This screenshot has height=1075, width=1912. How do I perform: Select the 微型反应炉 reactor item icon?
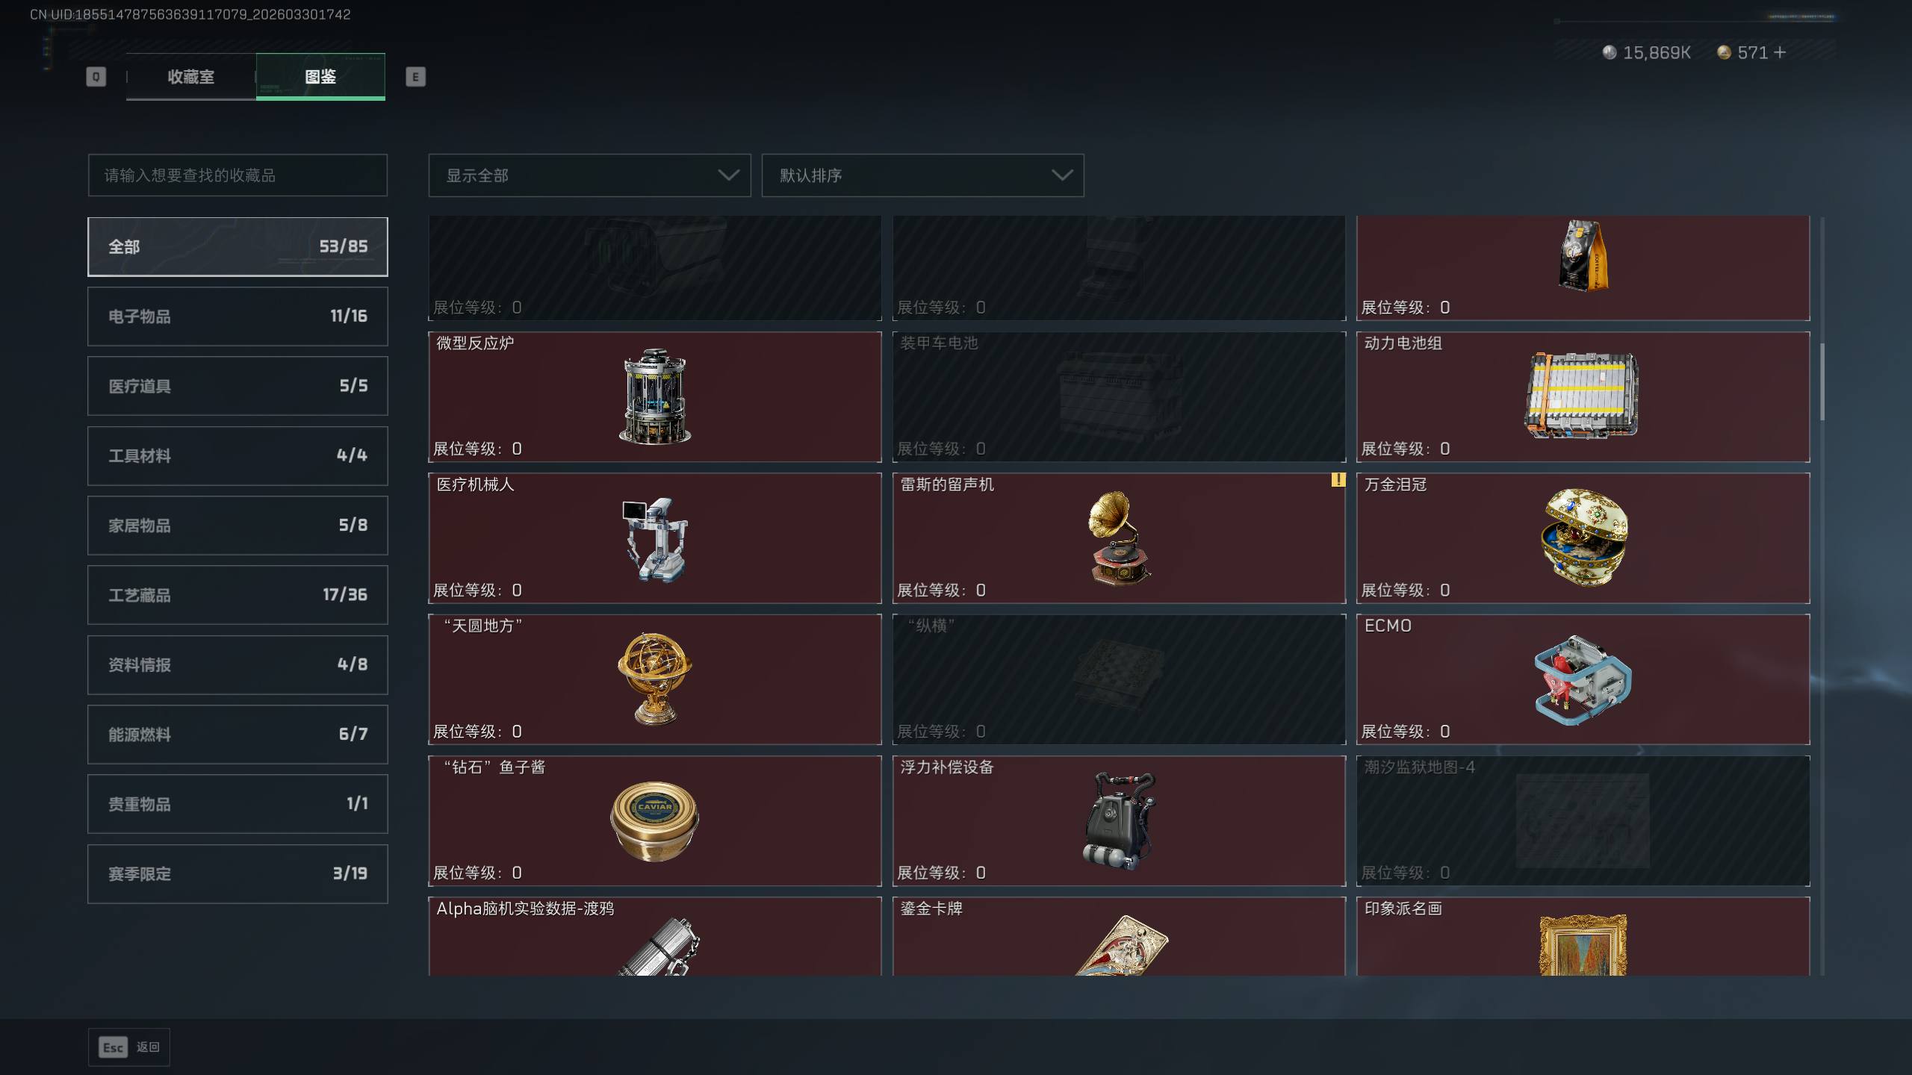click(x=655, y=396)
